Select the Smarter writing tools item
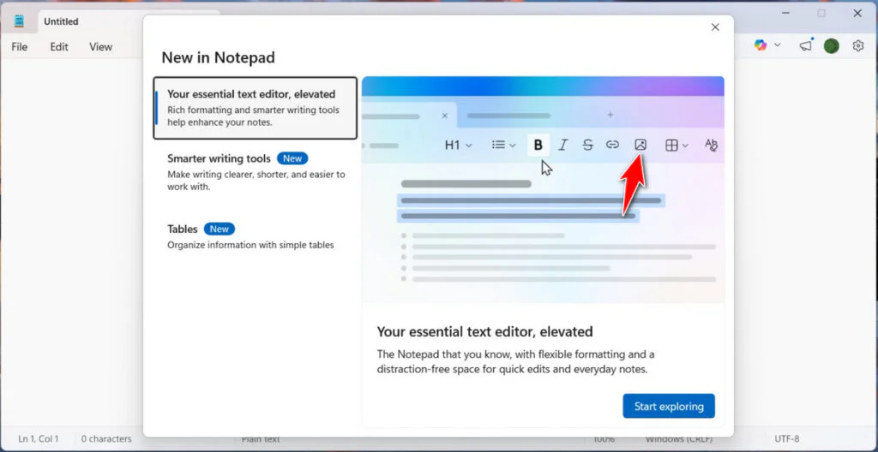The height and width of the screenshot is (452, 878). click(255, 172)
